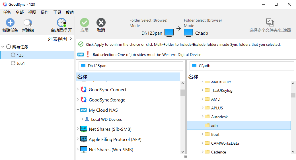Click the sync icon of Job1
Image resolution: width=296 pixels, height=160 pixels.
click(13, 63)
